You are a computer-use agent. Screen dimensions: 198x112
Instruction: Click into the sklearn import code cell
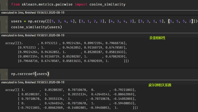(103, 5)
